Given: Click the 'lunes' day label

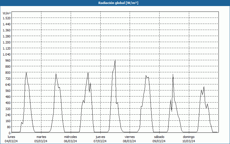Looking at the screenshot, I should pyautogui.click(x=11, y=137).
